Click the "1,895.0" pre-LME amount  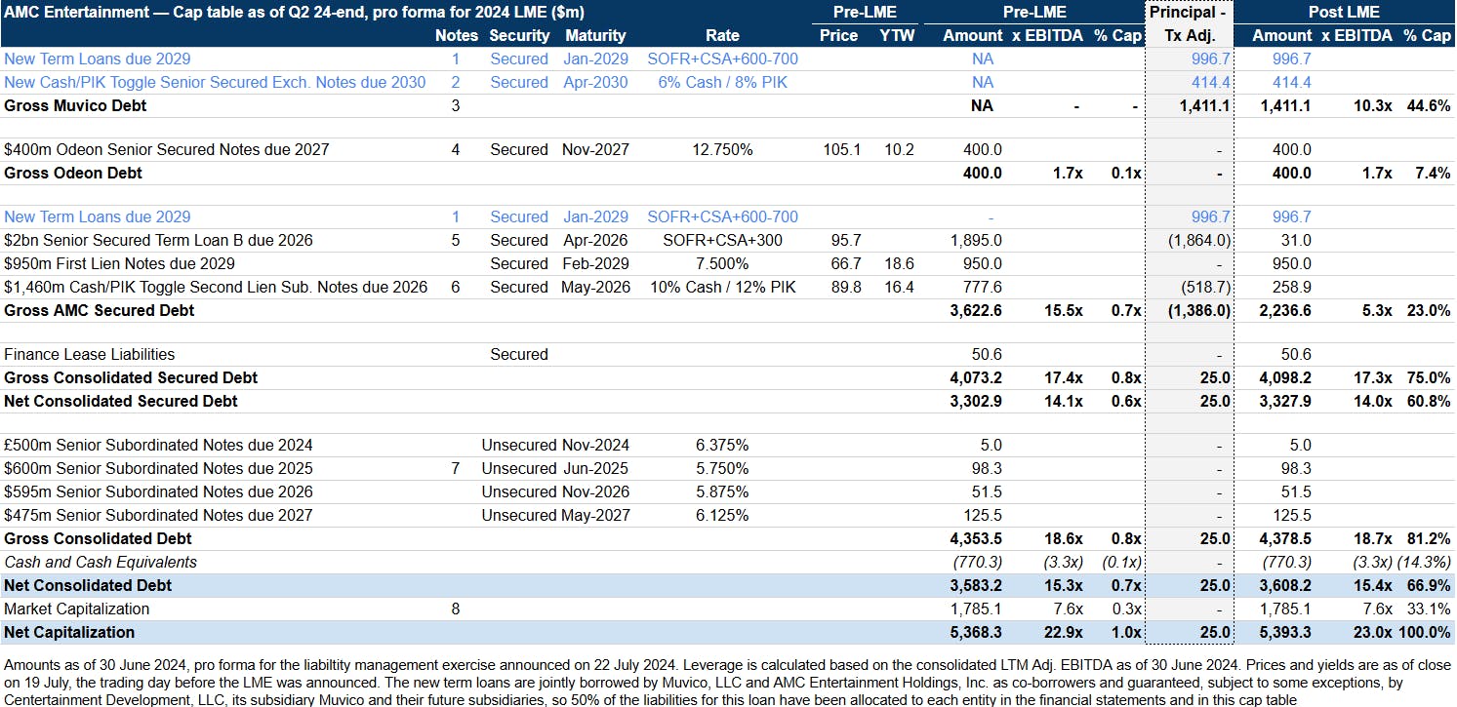coord(975,240)
